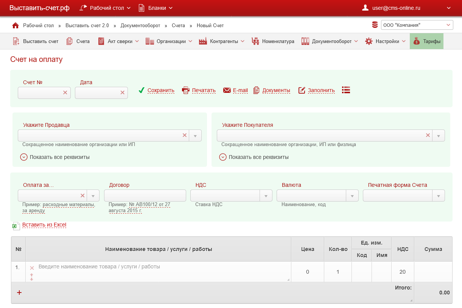Open the Валюта dropdown arrow
462x308 pixels.
click(x=352, y=196)
